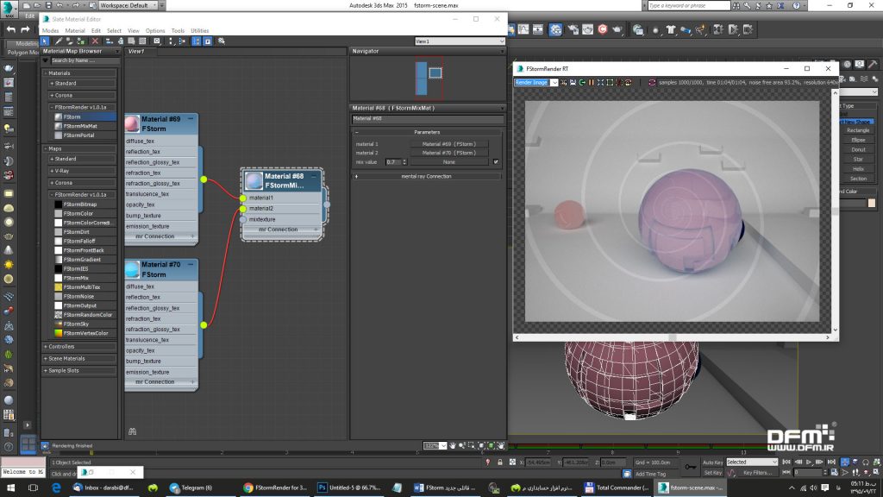Click the None mix texture button

coord(448,162)
